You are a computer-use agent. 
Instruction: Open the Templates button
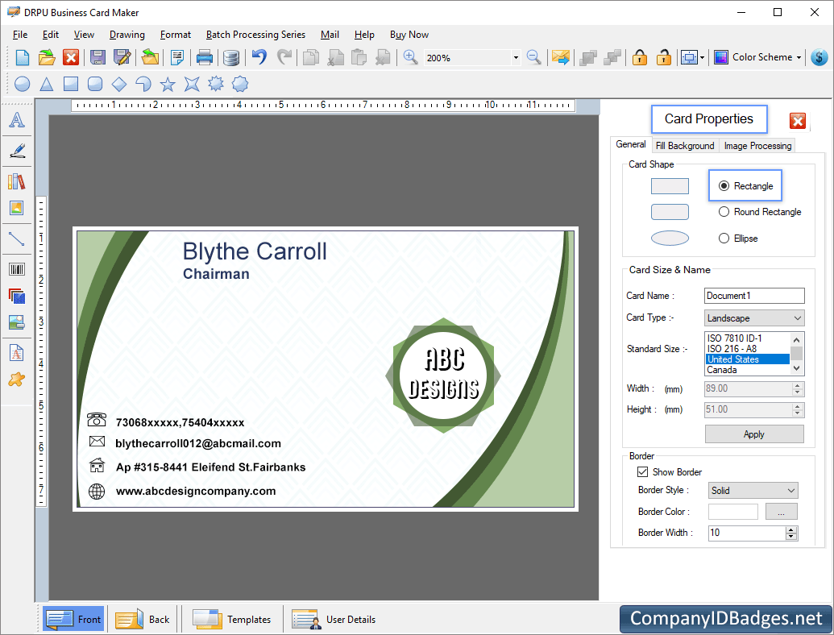click(x=231, y=619)
